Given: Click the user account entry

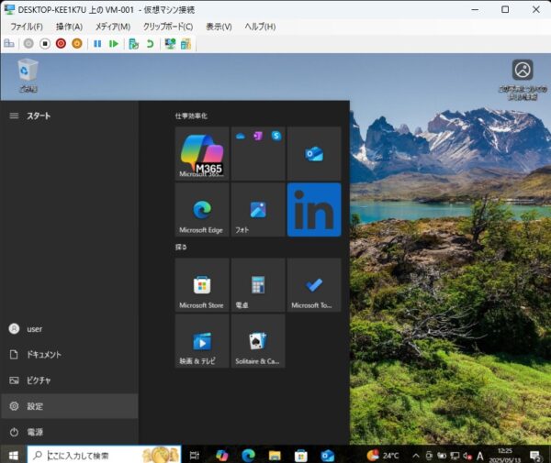Looking at the screenshot, I should coord(70,328).
